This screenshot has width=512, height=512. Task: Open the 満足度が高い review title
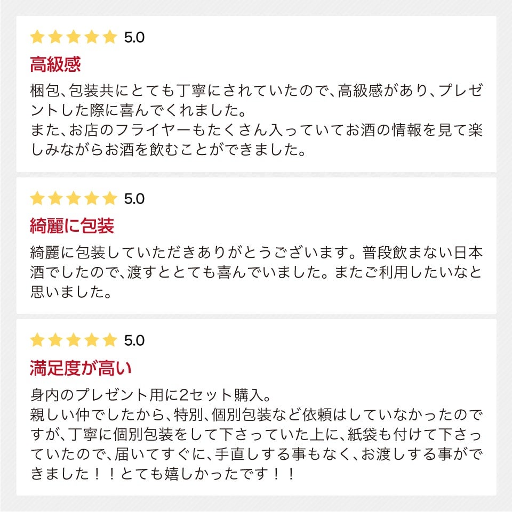coord(81,368)
